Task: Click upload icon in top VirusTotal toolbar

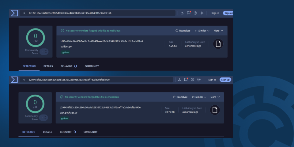Action: tap(182, 13)
